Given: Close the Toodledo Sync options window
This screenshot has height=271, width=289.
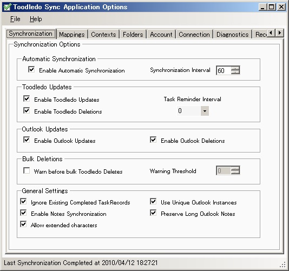Looking at the screenshot, I should point(281,7).
